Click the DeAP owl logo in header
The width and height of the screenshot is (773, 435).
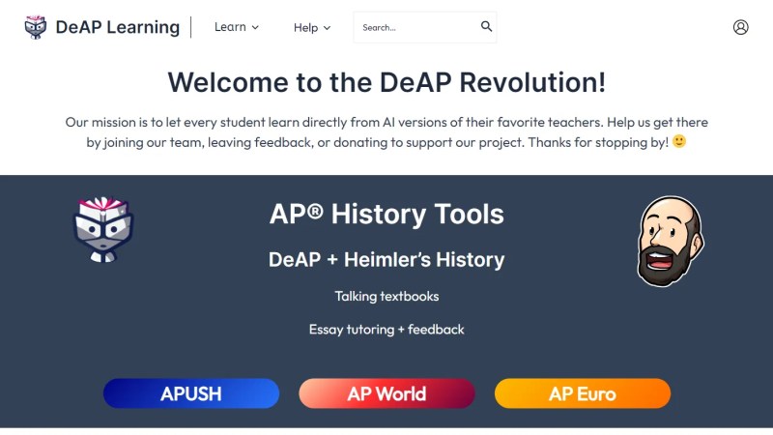click(x=36, y=27)
